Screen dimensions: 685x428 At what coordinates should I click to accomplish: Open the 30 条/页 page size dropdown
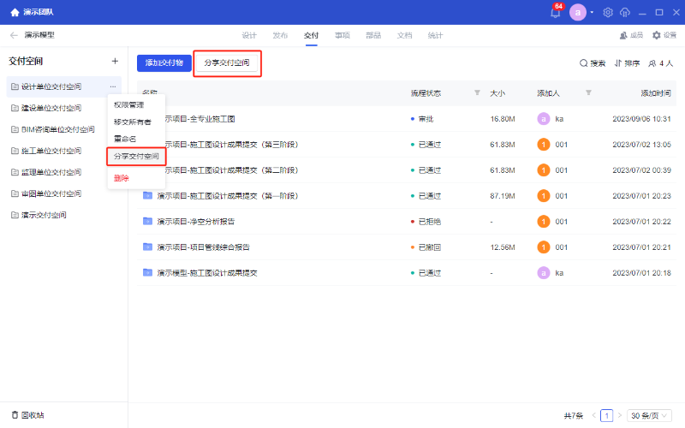pyautogui.click(x=649, y=416)
